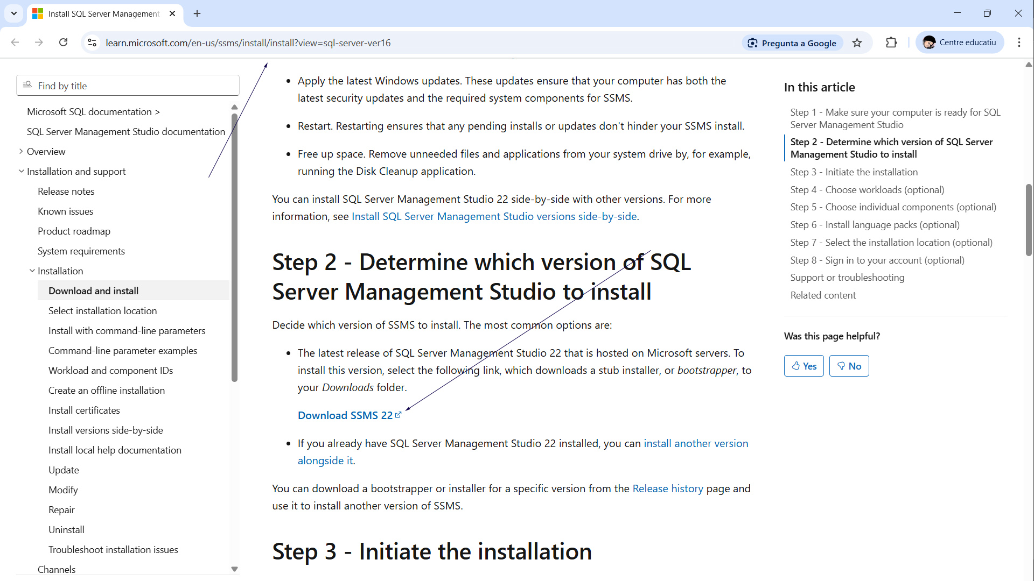
Task: Jump to Step 3 - Initiate the installation
Action: [854, 172]
